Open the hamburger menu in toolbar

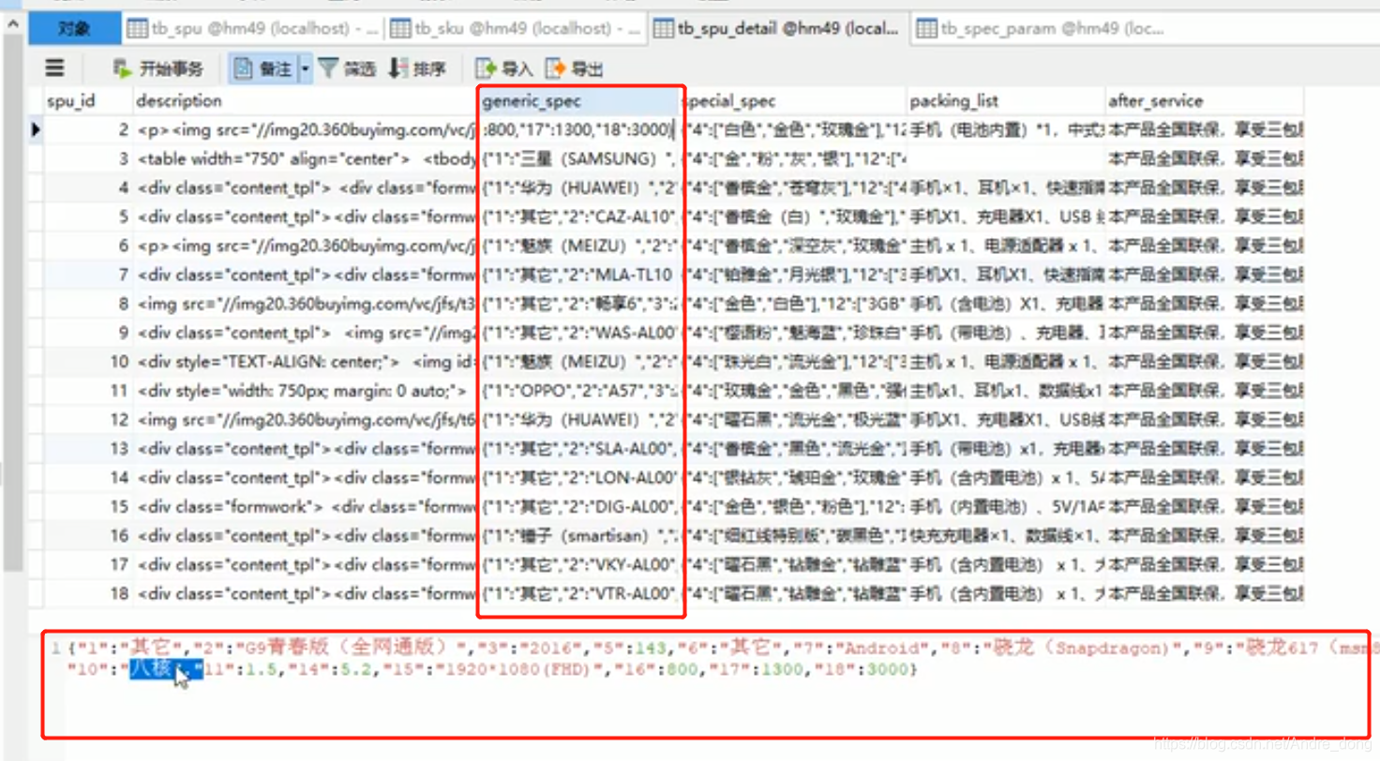(55, 67)
